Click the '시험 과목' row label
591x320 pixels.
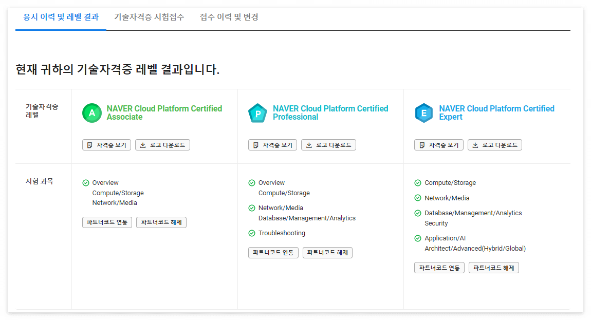[39, 181]
